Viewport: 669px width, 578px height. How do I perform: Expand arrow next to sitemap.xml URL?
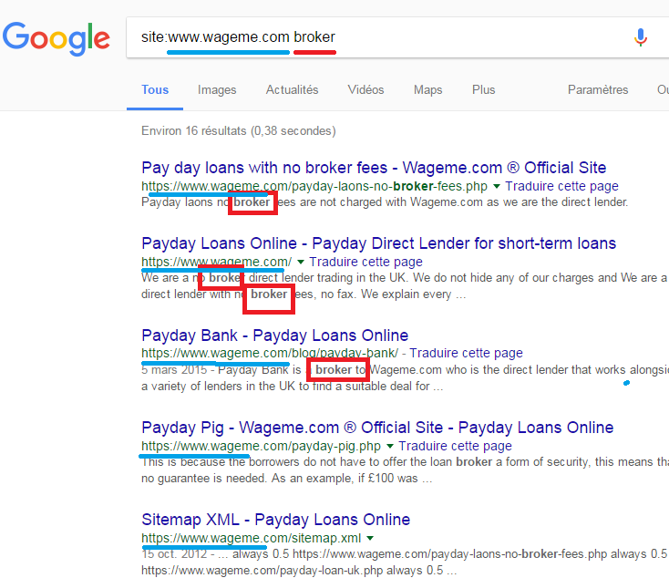[x=370, y=538]
